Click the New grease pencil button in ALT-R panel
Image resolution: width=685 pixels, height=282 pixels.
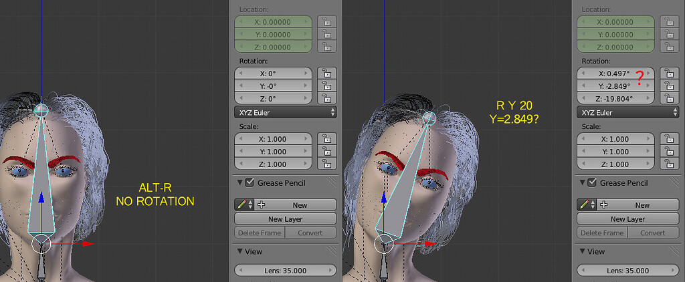coord(295,204)
